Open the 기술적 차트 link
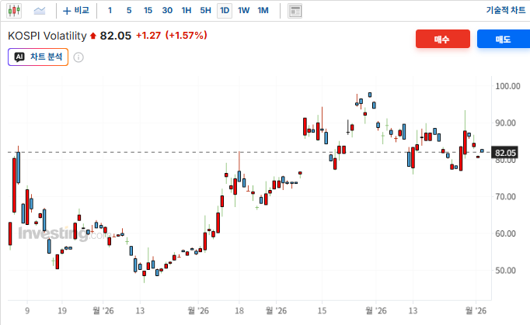Viewport: 530px width, 325px height. (x=506, y=10)
